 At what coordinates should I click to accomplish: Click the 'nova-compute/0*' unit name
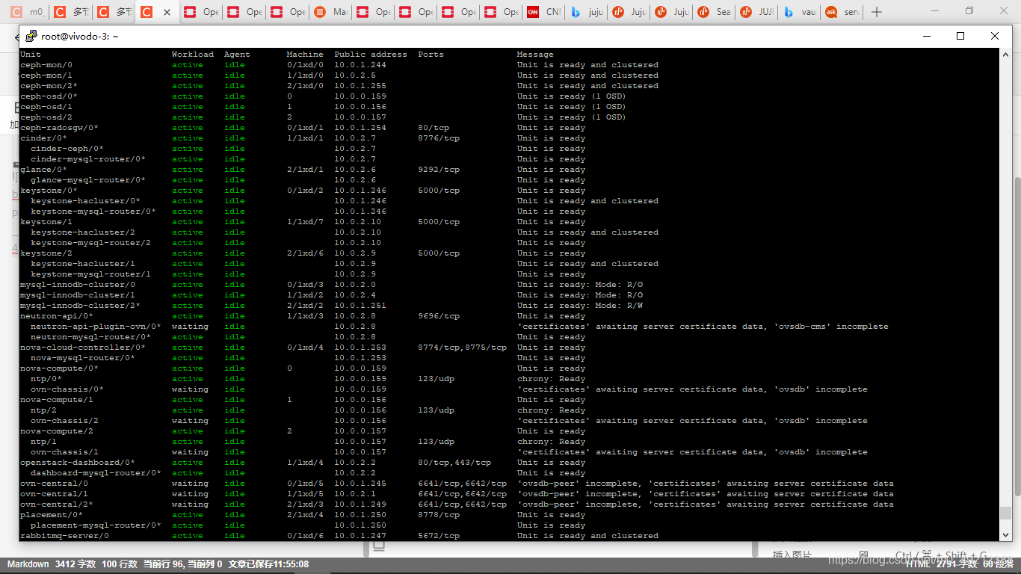click(x=59, y=368)
